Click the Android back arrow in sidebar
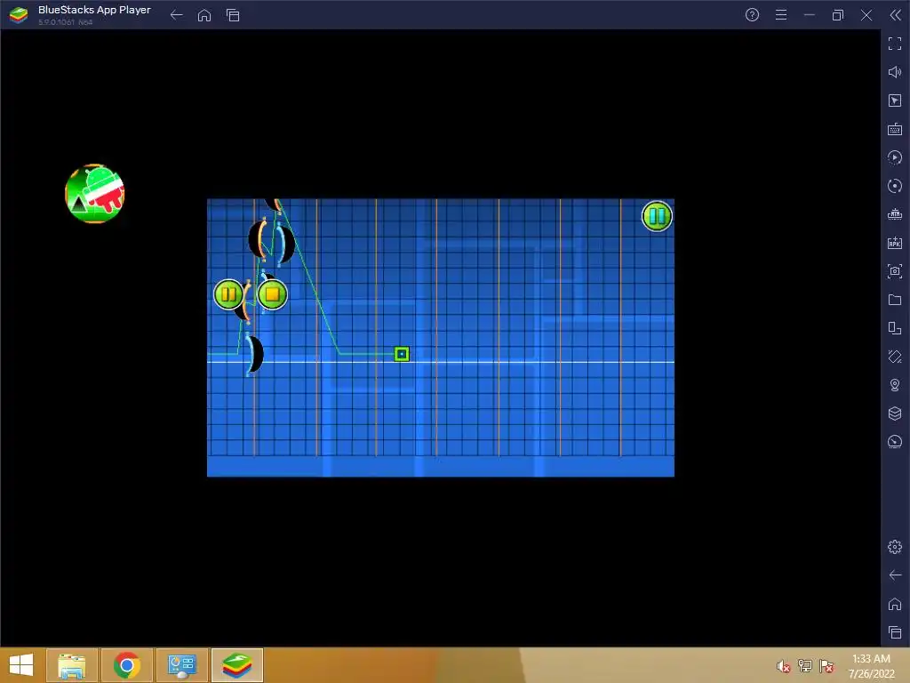Screen dimensions: 910x683 (x=895, y=575)
